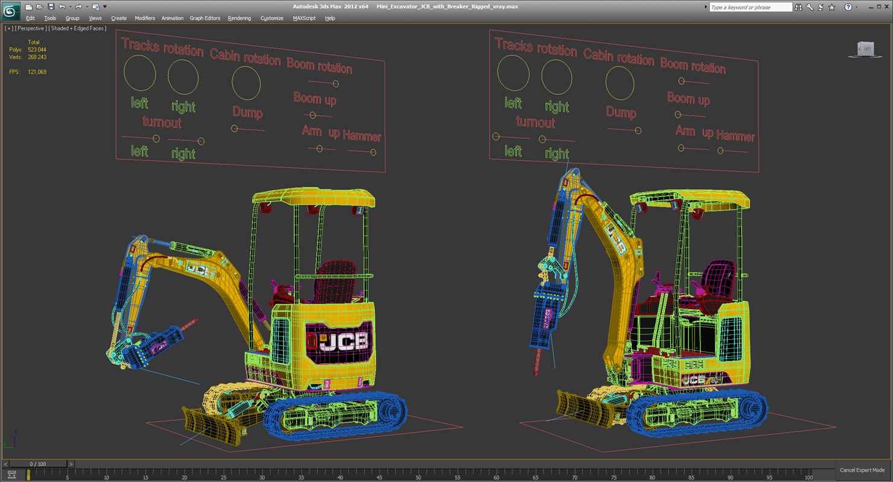
Task: Open Quick Access Toolbar customize dropdown
Action: click(x=104, y=7)
